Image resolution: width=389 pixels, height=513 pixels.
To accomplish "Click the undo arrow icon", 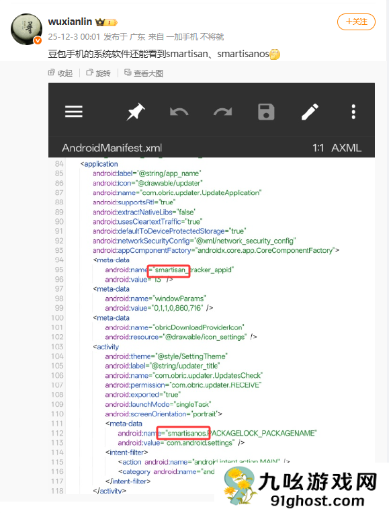I will pyautogui.click(x=179, y=112).
